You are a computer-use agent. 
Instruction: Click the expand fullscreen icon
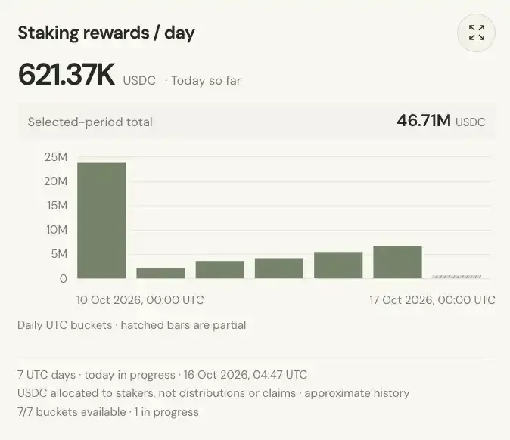tap(476, 33)
